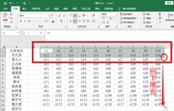Toggle underline formatting
This screenshot has width=174, height=111.
click(x=29, y=21)
